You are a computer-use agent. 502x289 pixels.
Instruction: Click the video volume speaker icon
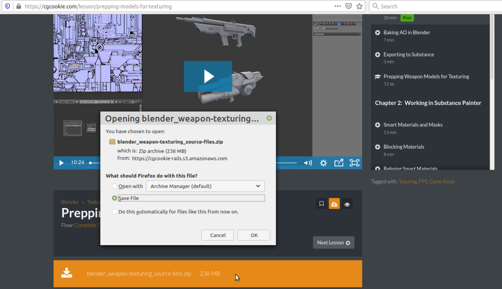coord(308,163)
